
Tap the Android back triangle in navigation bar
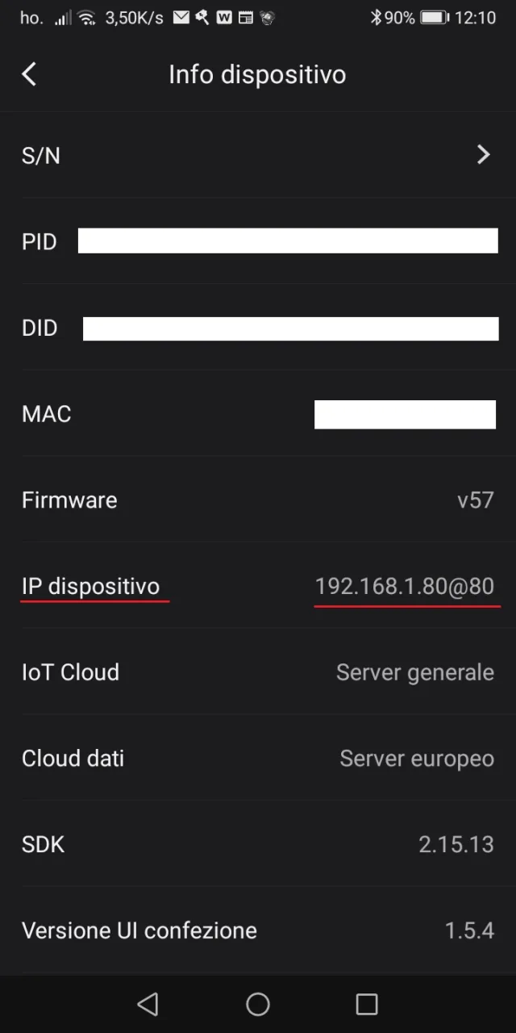tap(148, 1004)
